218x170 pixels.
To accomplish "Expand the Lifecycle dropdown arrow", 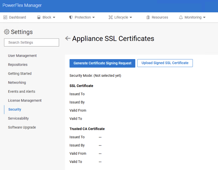I will (x=131, y=17).
